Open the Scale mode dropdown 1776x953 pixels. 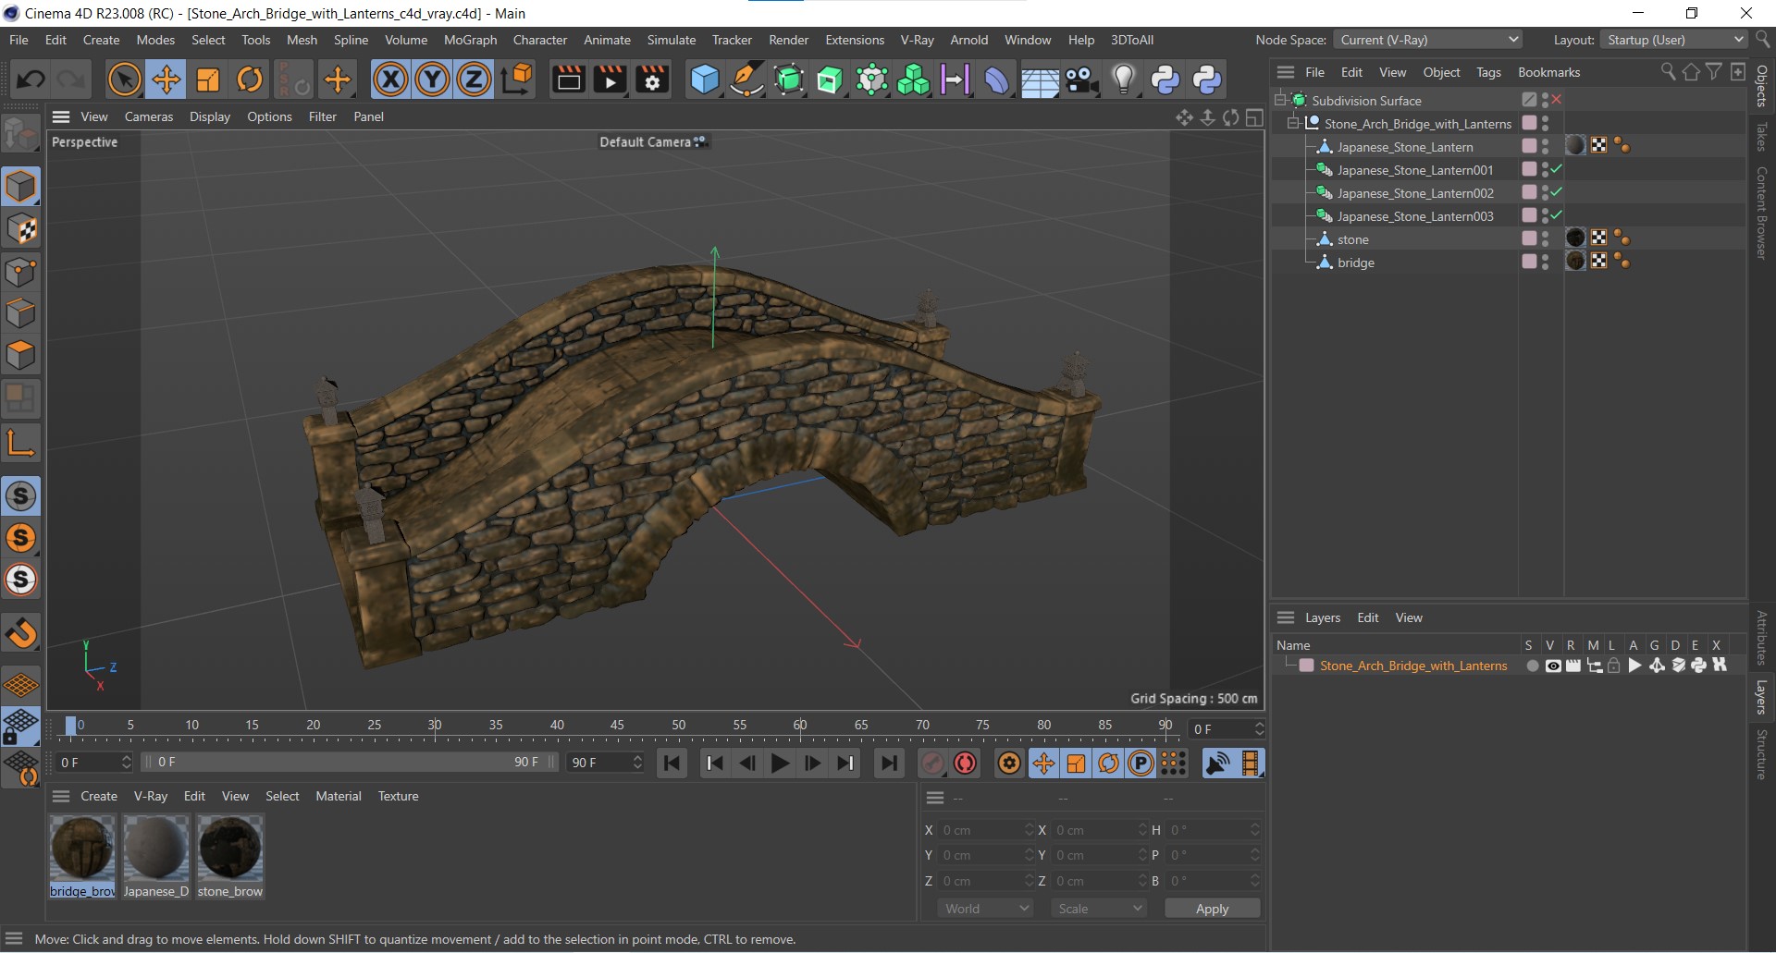[x=1099, y=909]
